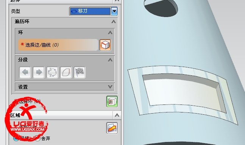Click the previous segment left arrow
Screen dimensions: 245x145
[25, 72]
